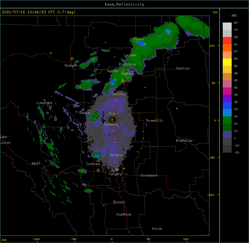Image resolution: width=249 pixels, height=243 pixels.
Task: Click the Lacombe city label
Action: tap(130, 55)
